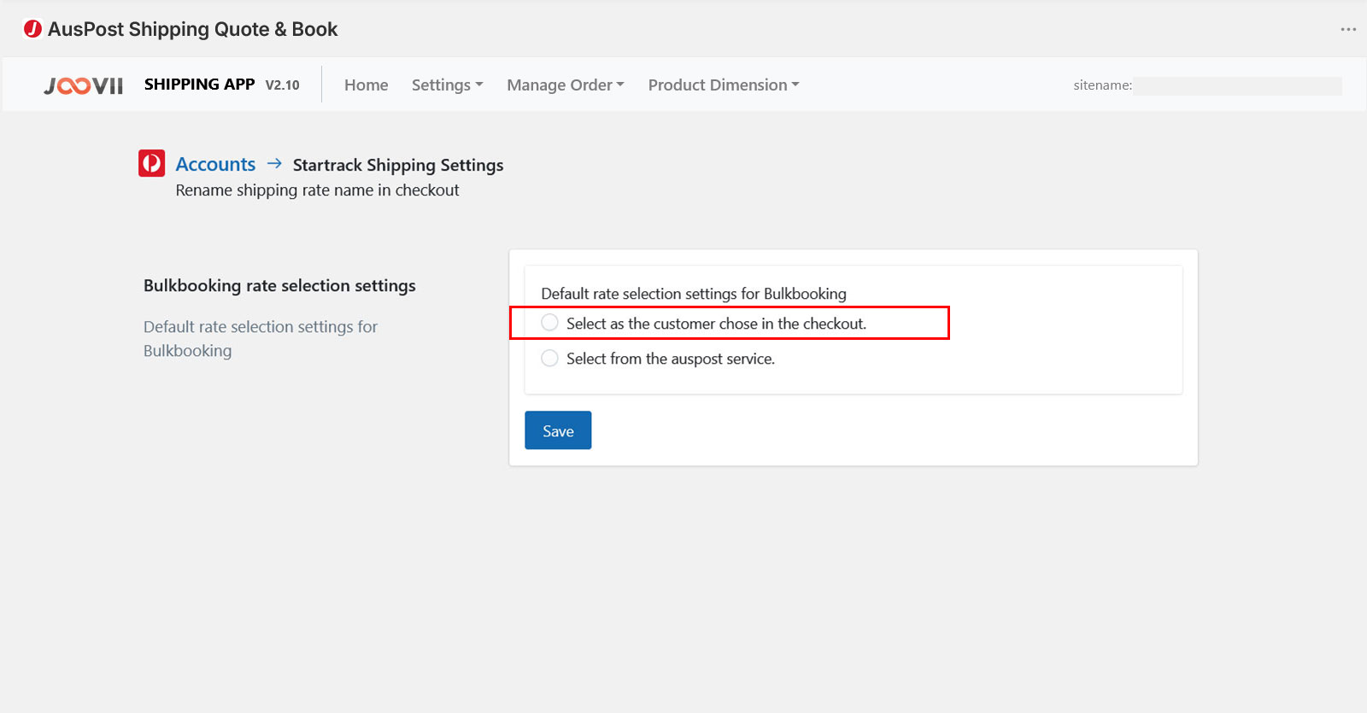Screen dimensions: 1367x713
Task: Click the 'V2.10' version label
Action: 282,85
